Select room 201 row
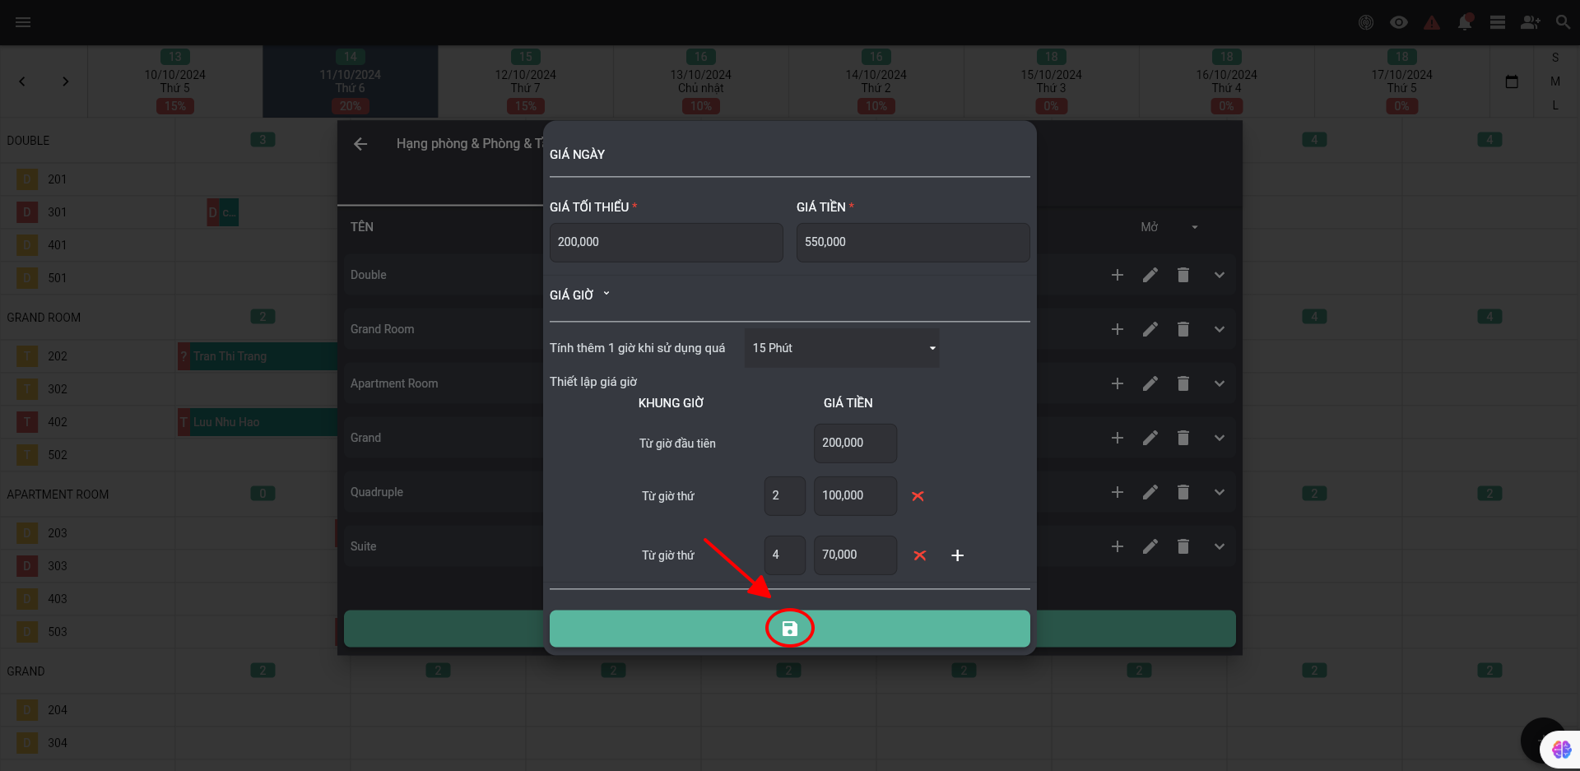 [87, 179]
